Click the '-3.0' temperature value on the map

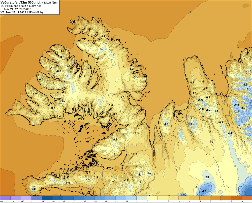tap(33, 189)
